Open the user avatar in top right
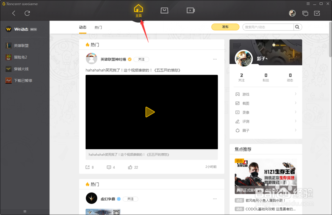332x215 pixels. coord(292,13)
